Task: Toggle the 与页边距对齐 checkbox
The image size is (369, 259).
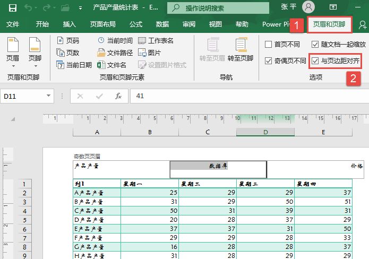Action: [x=315, y=61]
